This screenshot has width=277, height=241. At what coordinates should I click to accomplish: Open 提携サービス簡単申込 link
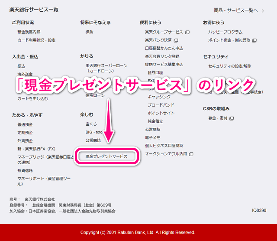164,65
